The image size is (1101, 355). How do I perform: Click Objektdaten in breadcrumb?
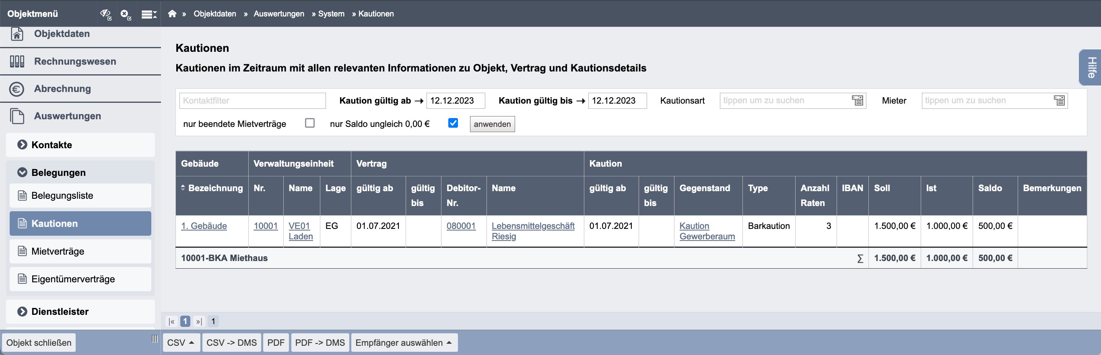(x=215, y=14)
